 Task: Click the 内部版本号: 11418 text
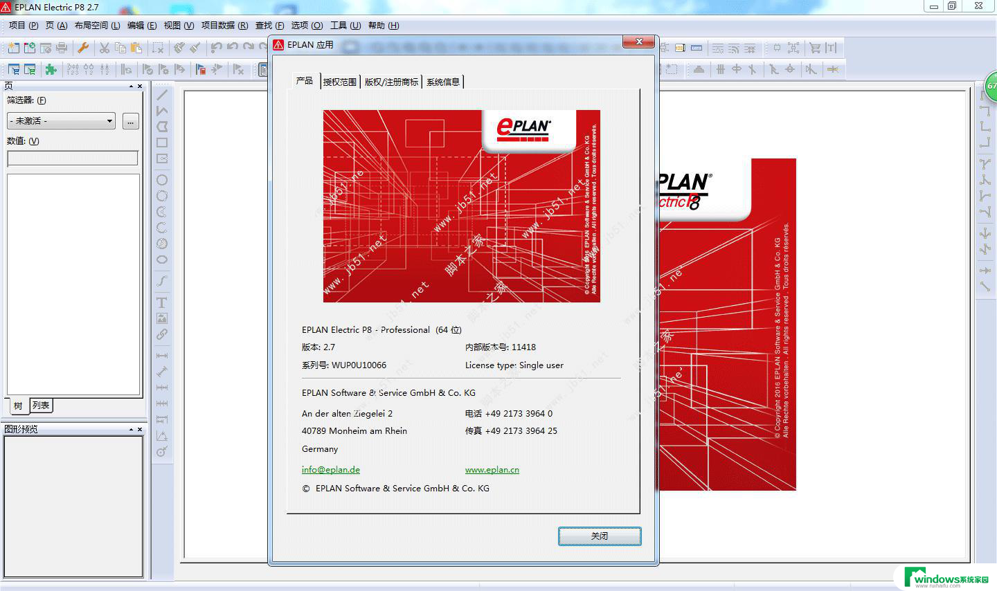coord(501,347)
